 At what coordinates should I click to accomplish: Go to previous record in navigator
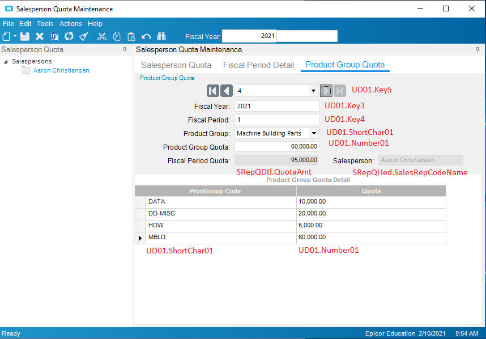tap(227, 91)
